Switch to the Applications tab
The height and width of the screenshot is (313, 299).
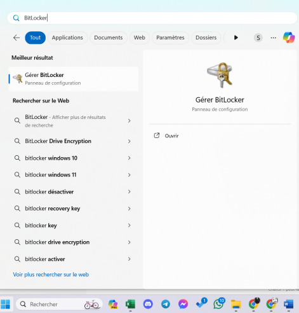pos(67,38)
